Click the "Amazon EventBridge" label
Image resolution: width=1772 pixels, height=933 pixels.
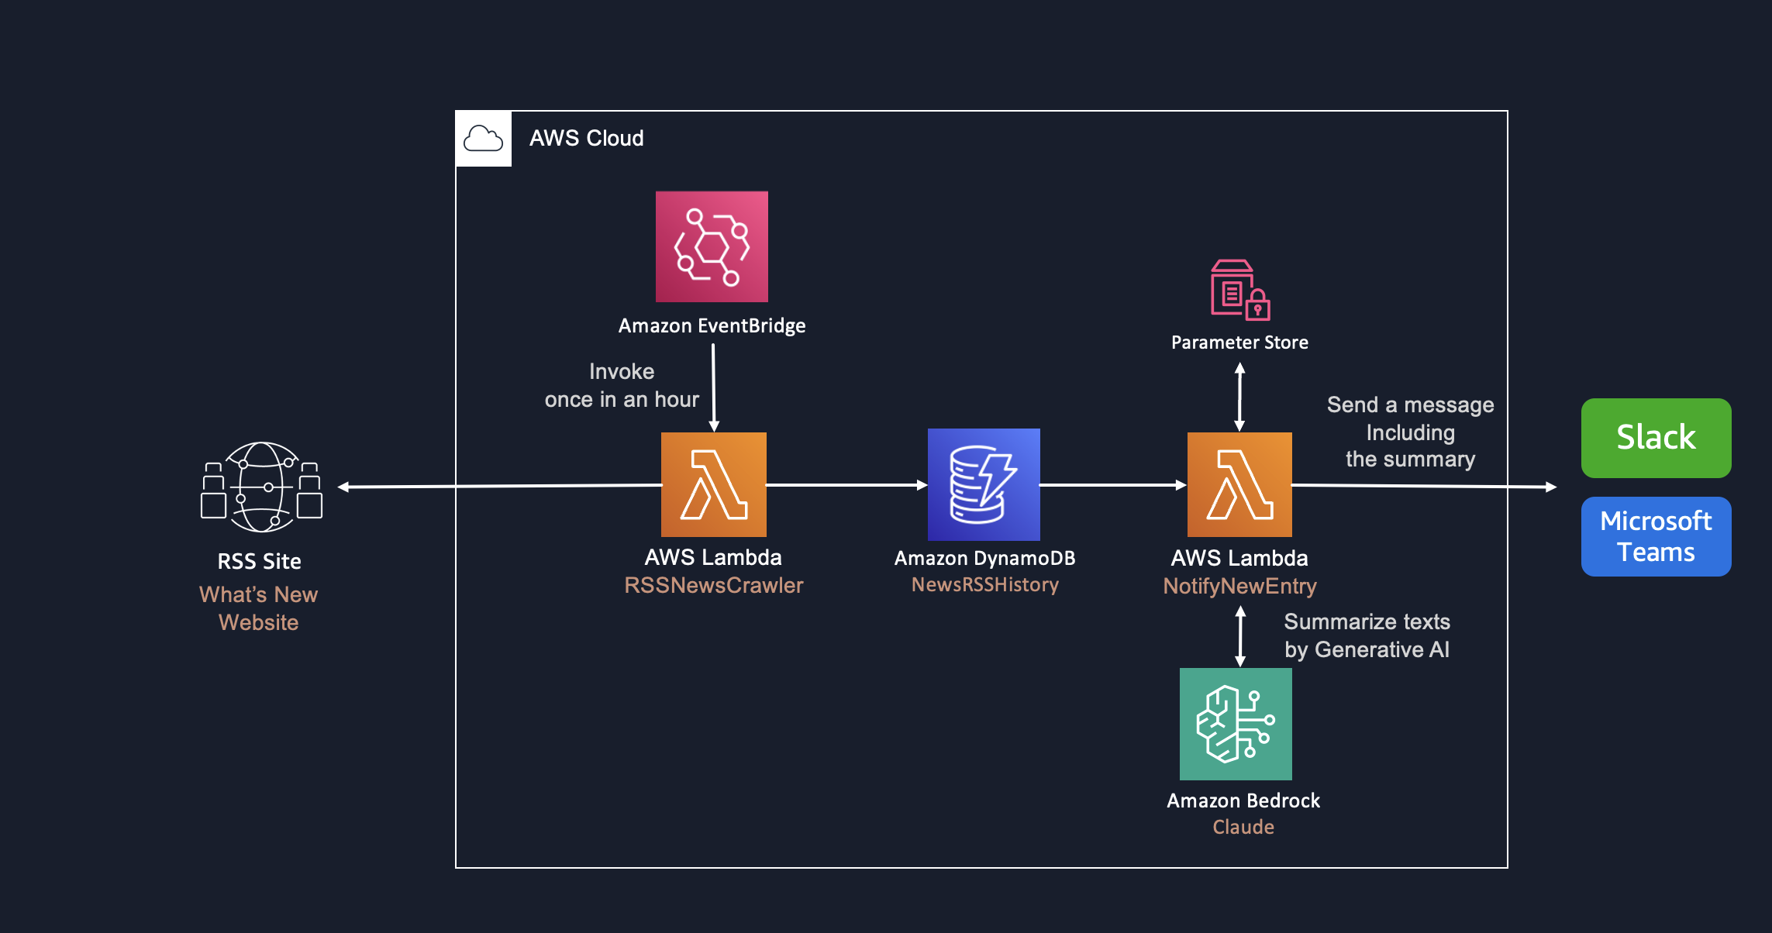coord(712,325)
